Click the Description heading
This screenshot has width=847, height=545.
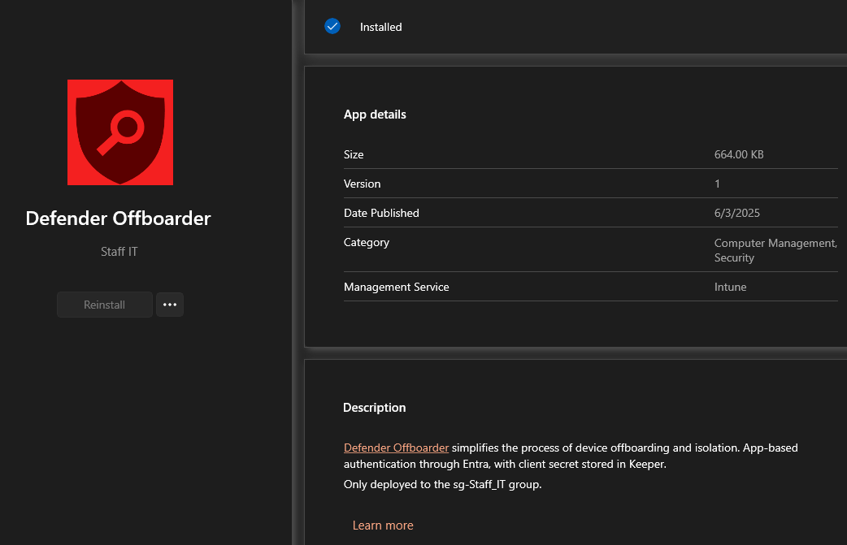click(x=375, y=408)
